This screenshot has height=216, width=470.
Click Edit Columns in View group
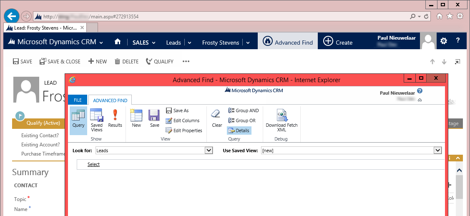pos(183,121)
